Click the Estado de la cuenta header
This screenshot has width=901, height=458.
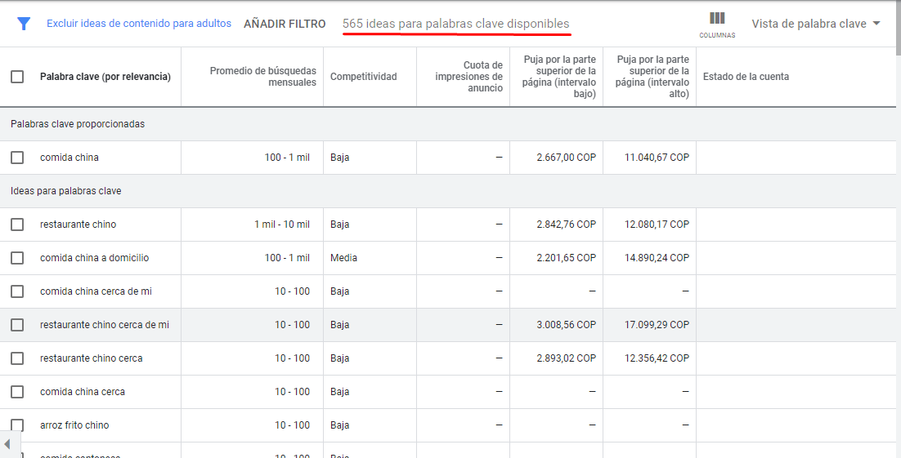746,77
